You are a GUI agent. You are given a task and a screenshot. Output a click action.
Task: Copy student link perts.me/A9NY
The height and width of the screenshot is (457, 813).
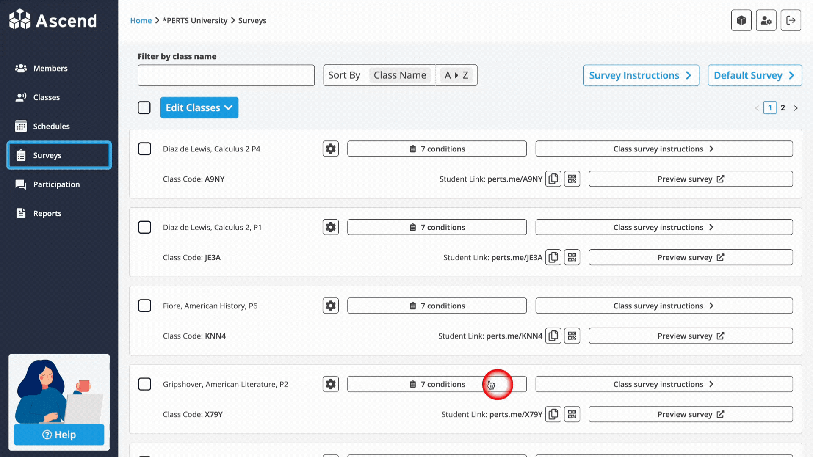[553, 179]
